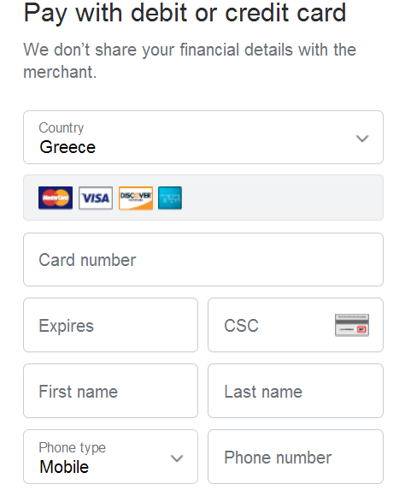This screenshot has width=405, height=490.
Task: Expand the Phone type chevron arrow
Action: click(177, 458)
